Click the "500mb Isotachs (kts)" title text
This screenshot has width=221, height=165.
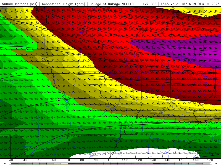click(x=20, y=4)
